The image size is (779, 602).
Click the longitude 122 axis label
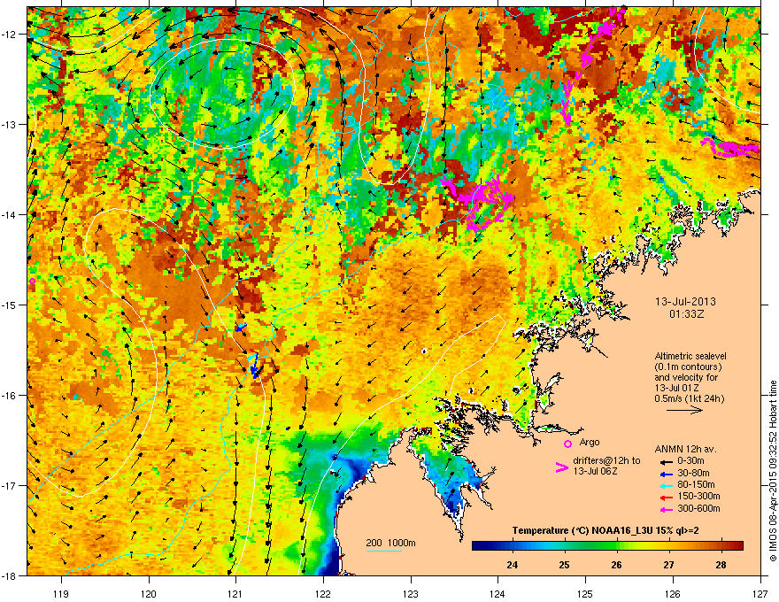323,593
